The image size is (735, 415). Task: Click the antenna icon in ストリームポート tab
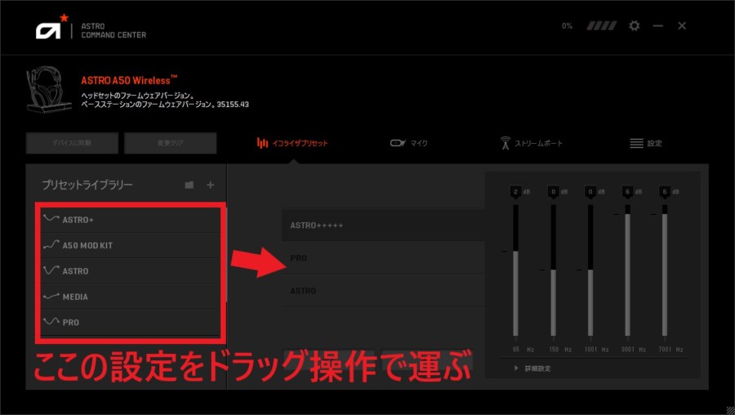point(506,143)
